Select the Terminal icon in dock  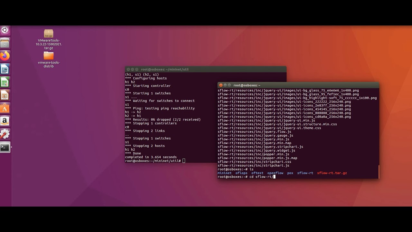(5, 148)
